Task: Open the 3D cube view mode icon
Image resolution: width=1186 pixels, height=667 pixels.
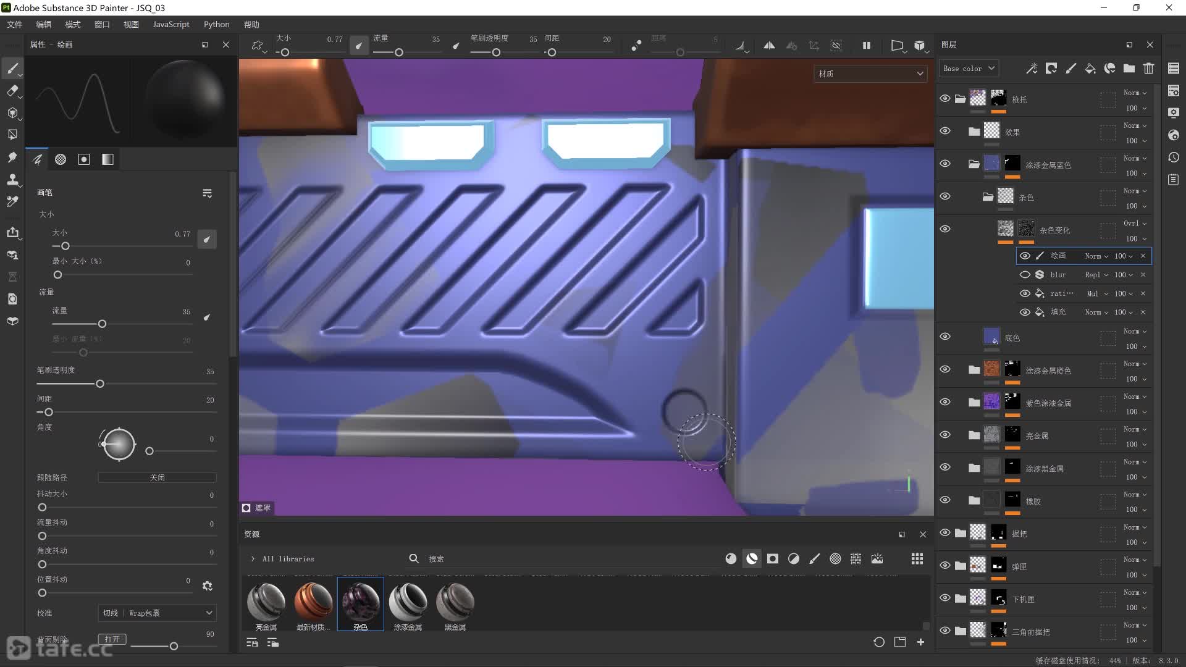Action: pos(920,45)
